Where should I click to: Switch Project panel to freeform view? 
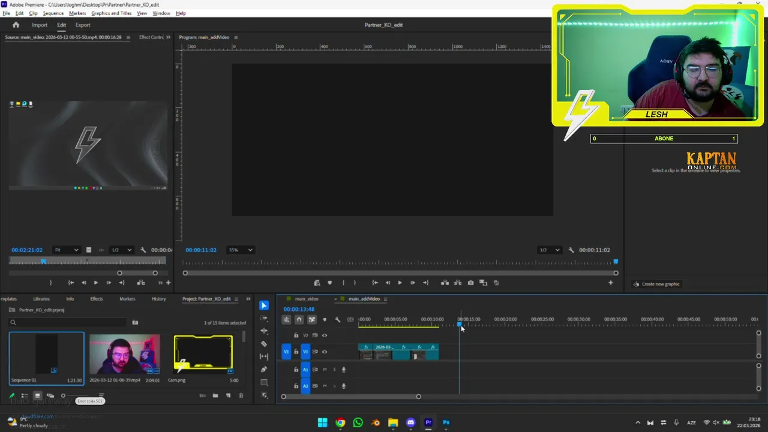pos(50,396)
